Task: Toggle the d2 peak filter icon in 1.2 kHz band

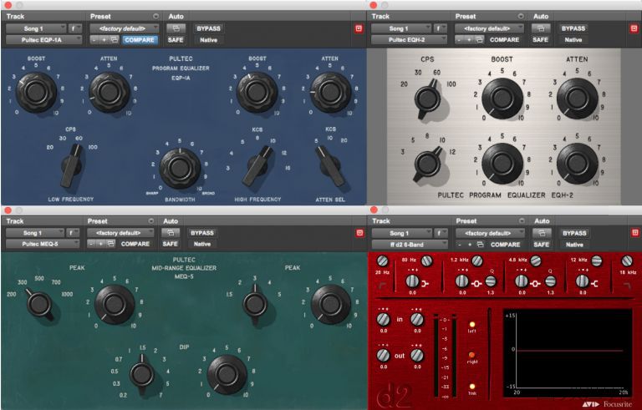Action: pos(476,283)
